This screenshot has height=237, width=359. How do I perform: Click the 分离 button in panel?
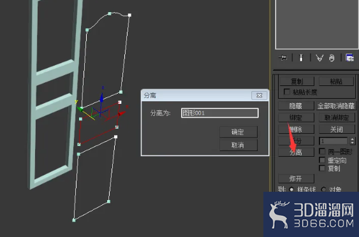pos(296,152)
